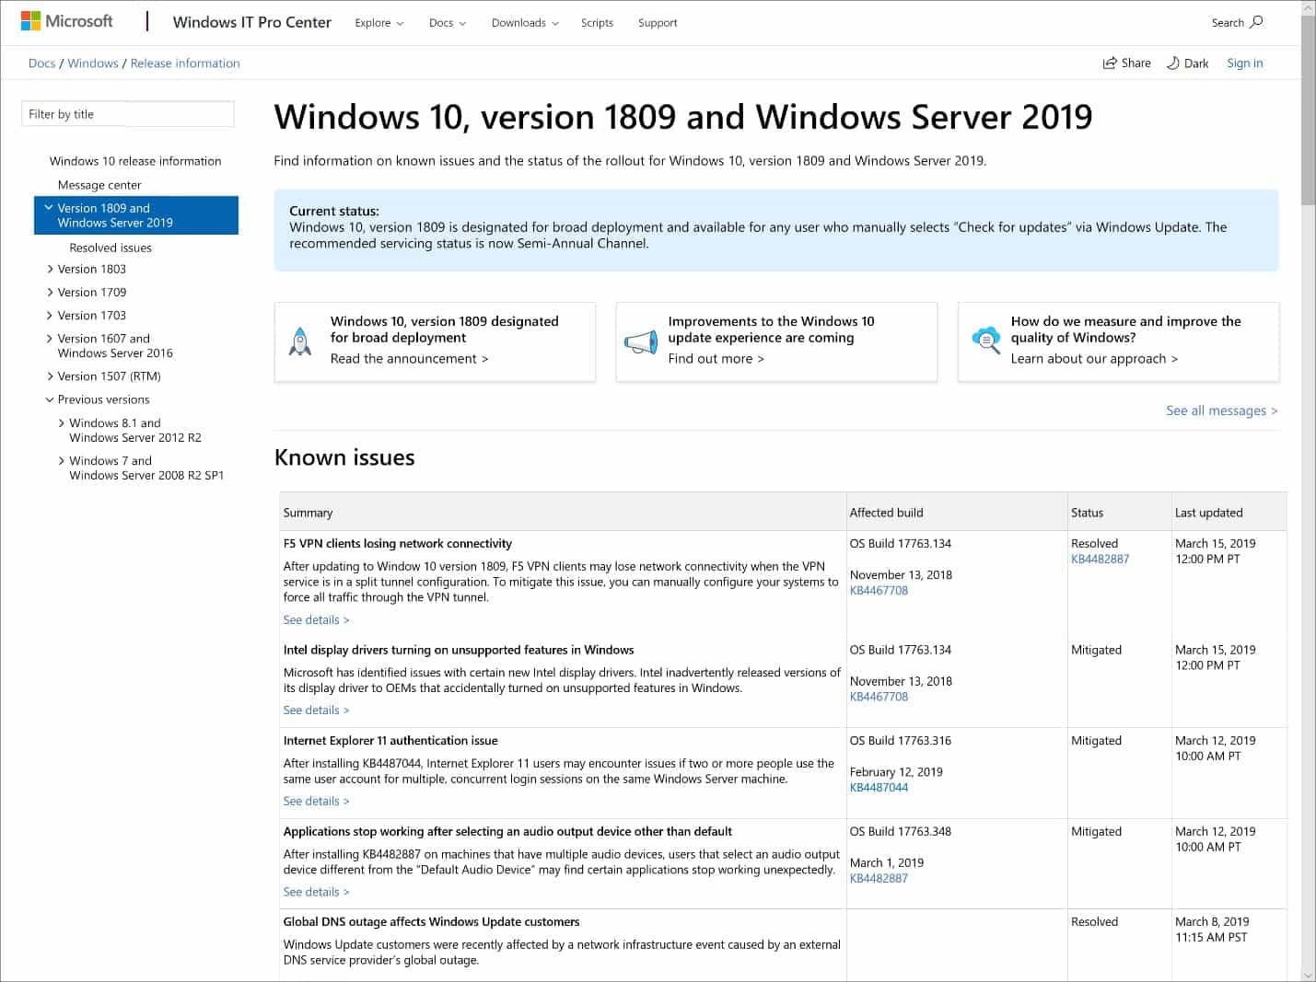Select the Resolved issues sidebar item

(110, 247)
